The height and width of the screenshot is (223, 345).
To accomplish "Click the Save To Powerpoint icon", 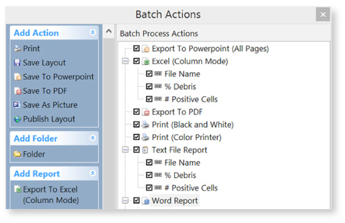I will click(17, 77).
